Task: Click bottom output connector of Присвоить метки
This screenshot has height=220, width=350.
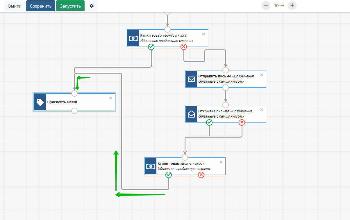Action: (x=74, y=111)
